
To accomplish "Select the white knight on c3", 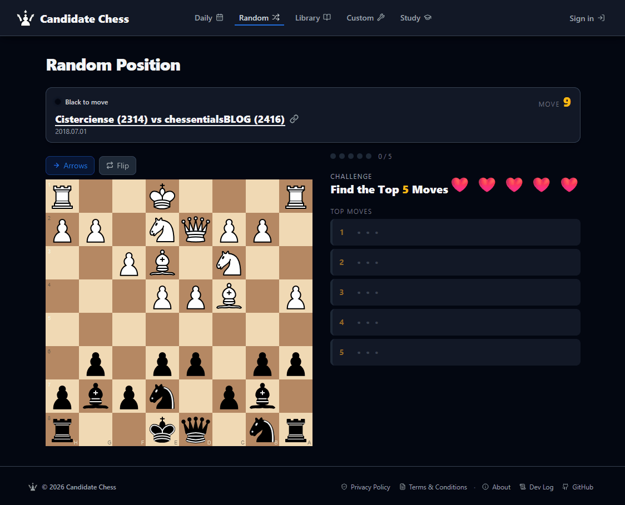I will 229,263.
